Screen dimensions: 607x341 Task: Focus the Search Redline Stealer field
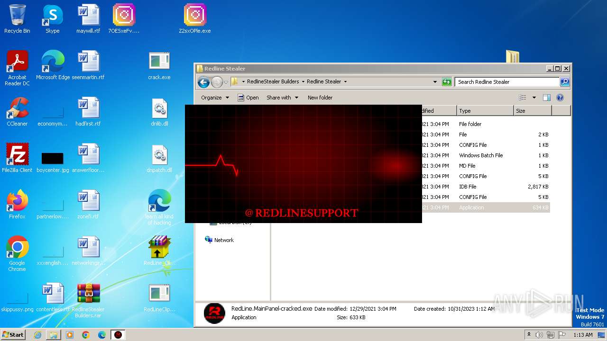tap(507, 82)
